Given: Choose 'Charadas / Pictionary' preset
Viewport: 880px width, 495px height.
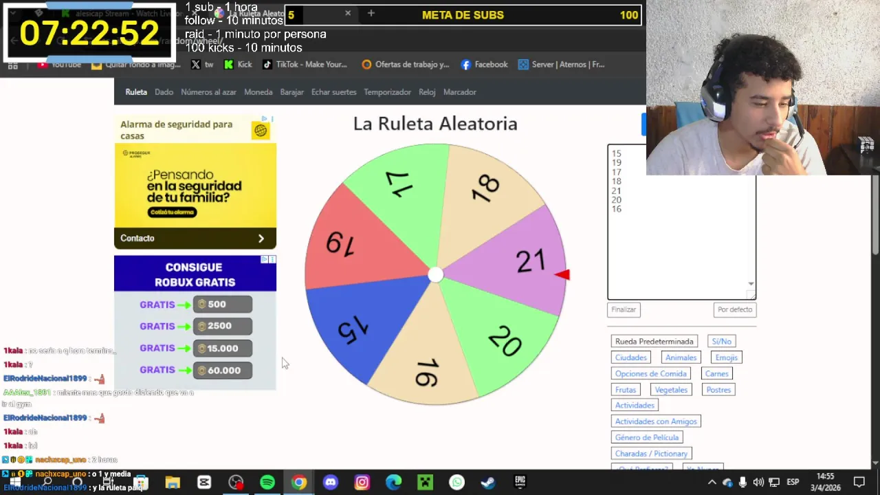Looking at the screenshot, I should (651, 454).
